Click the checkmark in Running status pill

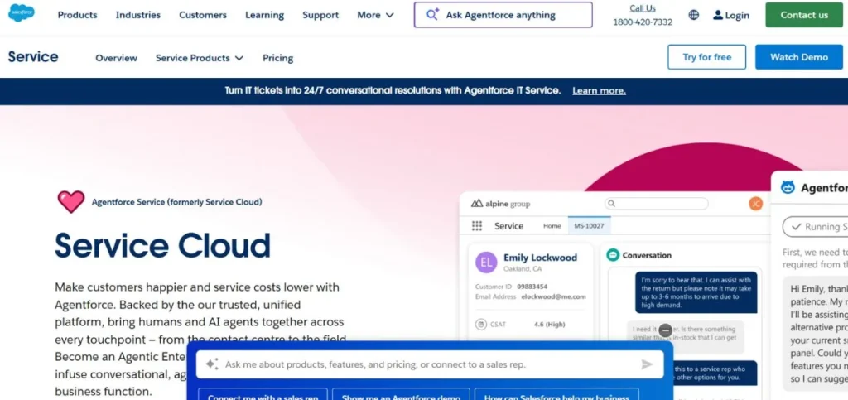[x=796, y=226]
